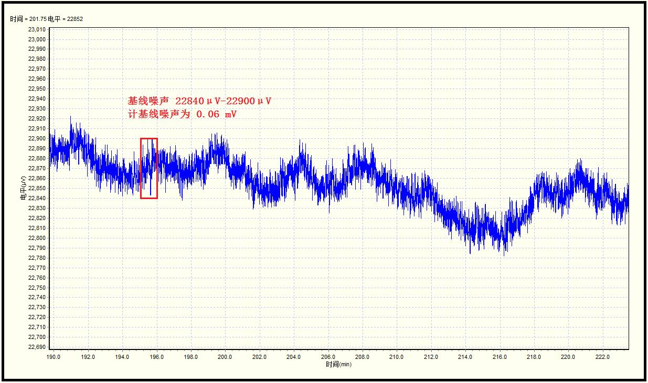The width and height of the screenshot is (648, 383).
Task: Click the bottom Y-axis tick value 22,690
Action: pyautogui.click(x=36, y=346)
